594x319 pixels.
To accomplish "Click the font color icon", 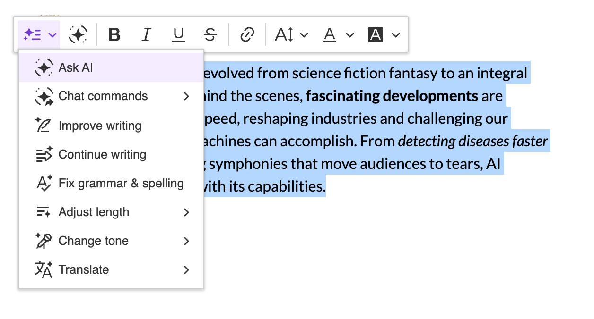I will [x=330, y=34].
